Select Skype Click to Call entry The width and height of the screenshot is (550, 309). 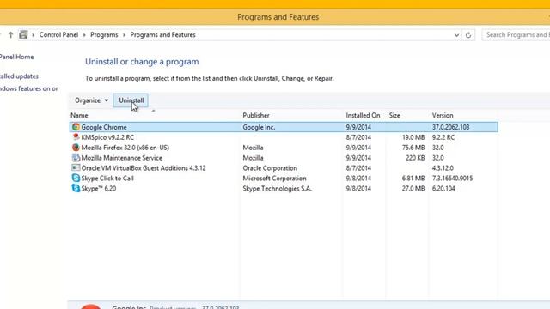pos(107,178)
